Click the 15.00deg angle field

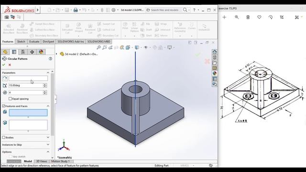(26, 86)
